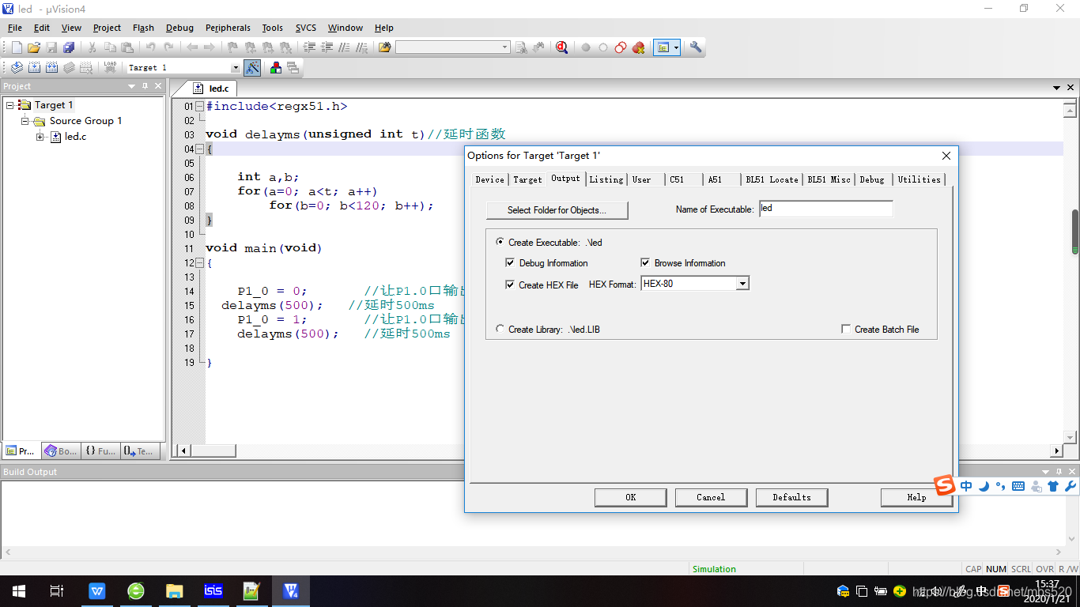Click the Indent selection icon
1080x607 pixels.
coord(309,47)
